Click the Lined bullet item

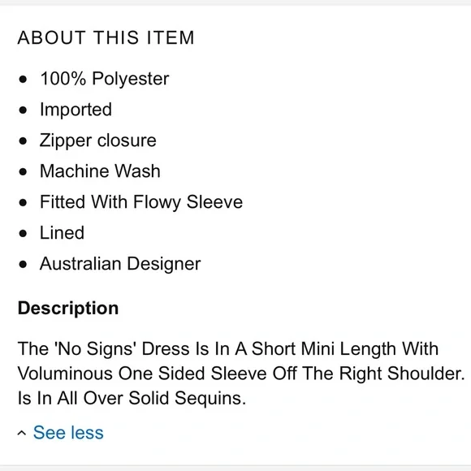point(63,233)
